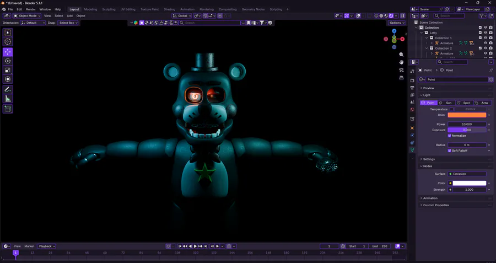Open the Render menu
The image size is (496, 263).
click(x=31, y=9)
